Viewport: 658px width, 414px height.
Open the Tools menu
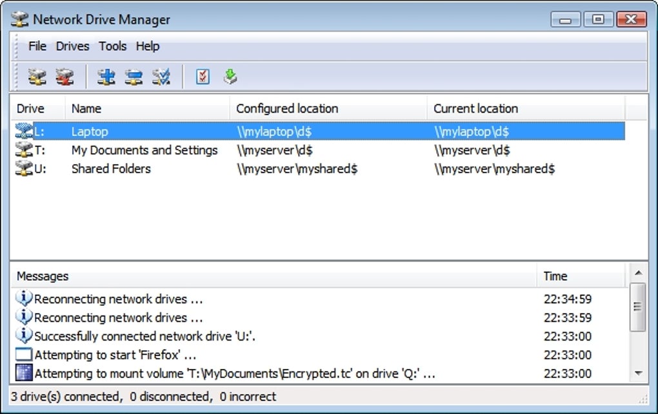113,46
